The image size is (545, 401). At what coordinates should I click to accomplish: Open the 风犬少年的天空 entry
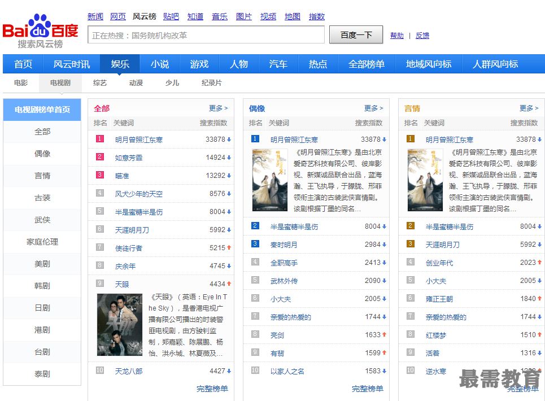coord(139,194)
